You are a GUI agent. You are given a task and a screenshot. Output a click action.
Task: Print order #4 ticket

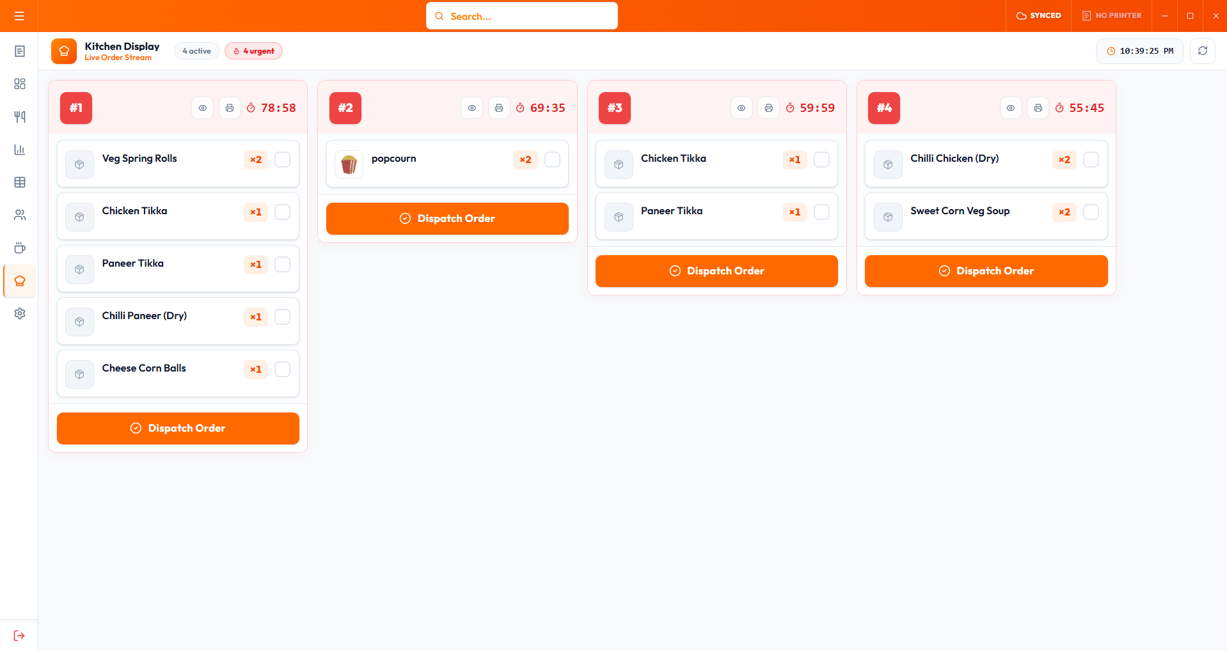click(x=1038, y=108)
